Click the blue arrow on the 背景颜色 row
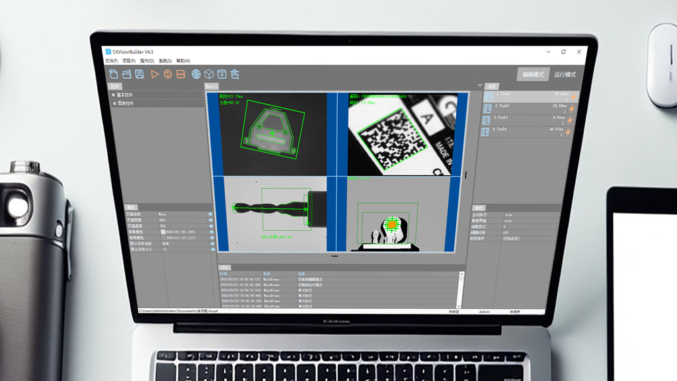Screen dimensions: 677x381 tap(212, 232)
